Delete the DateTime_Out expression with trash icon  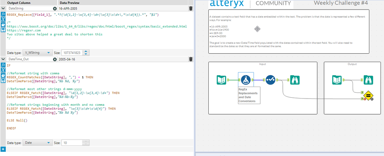pyautogui.click(x=191, y=59)
